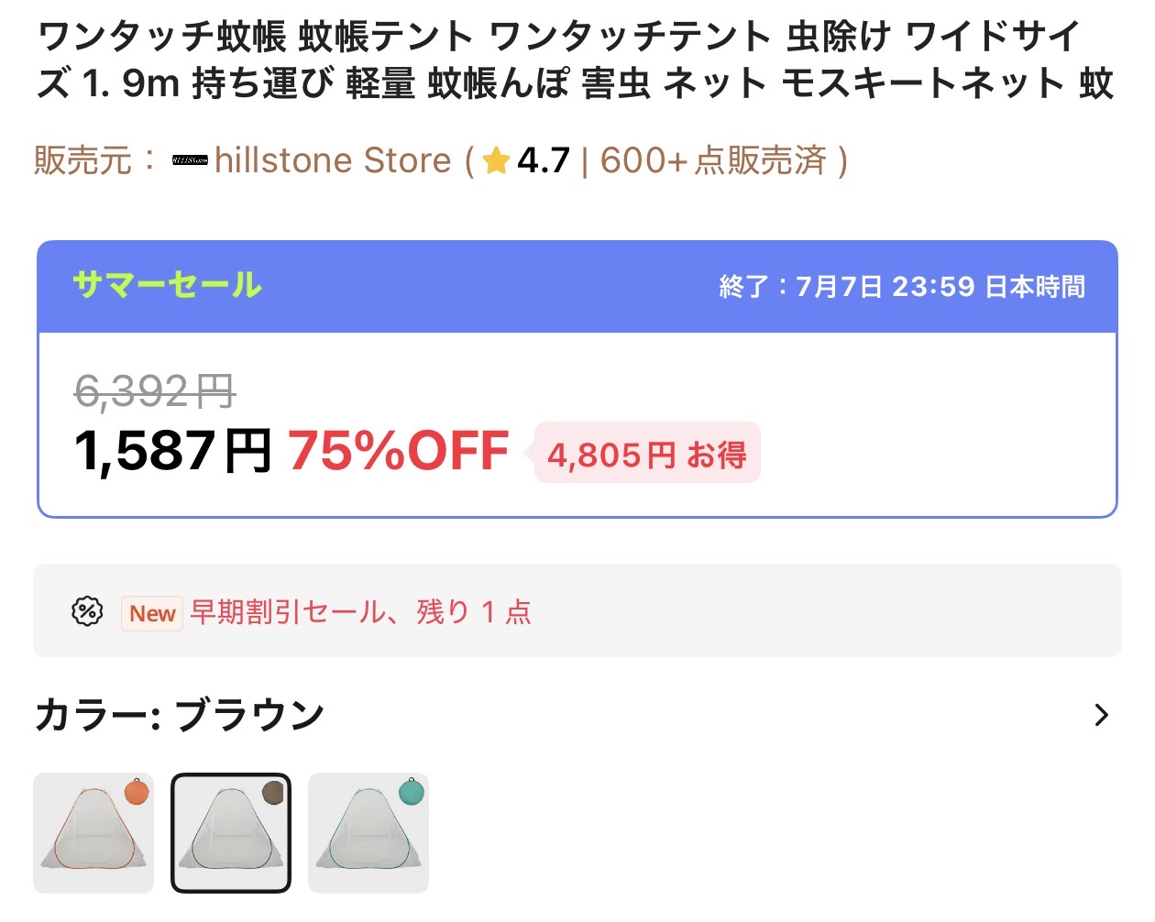Expand color options with right chevron
The image size is (1155, 922).
pos(1102,715)
